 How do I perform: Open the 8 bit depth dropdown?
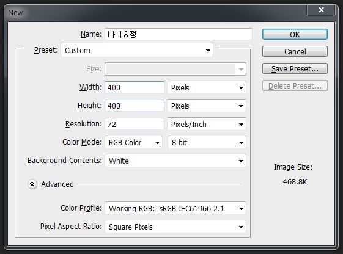207,143
